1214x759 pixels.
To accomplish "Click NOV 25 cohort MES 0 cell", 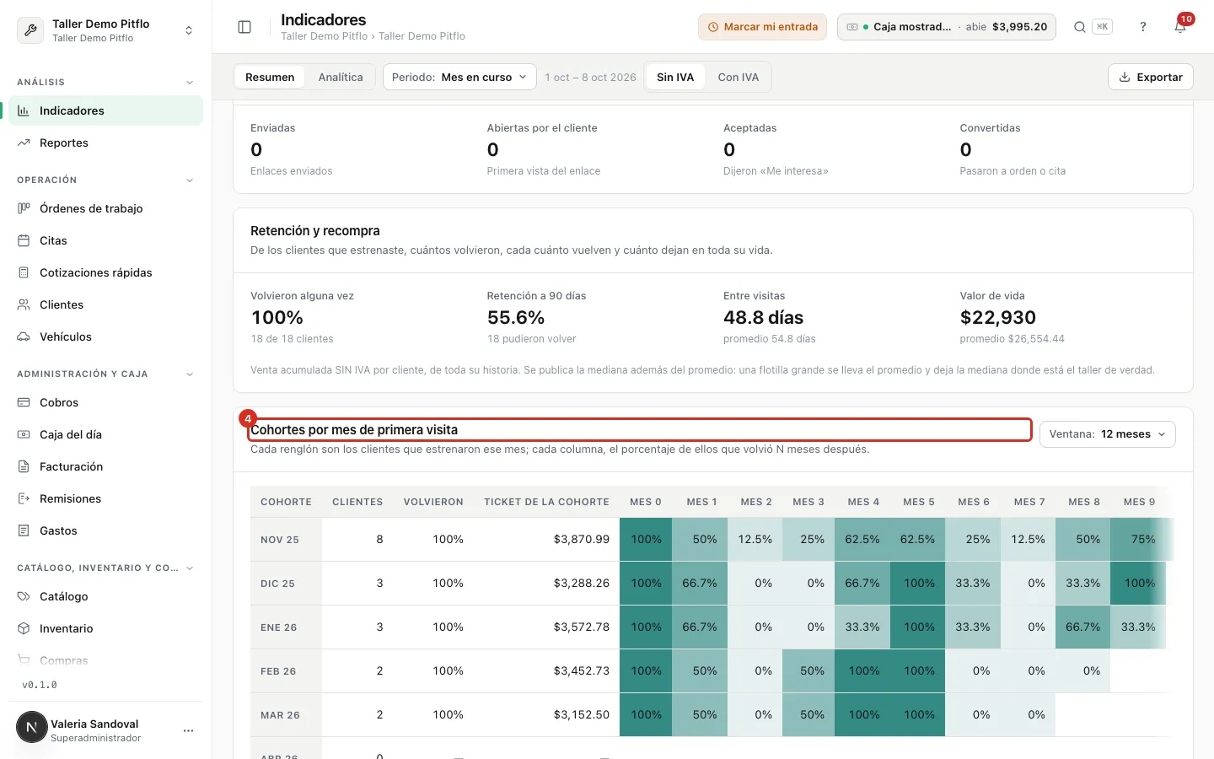I will pyautogui.click(x=647, y=540).
